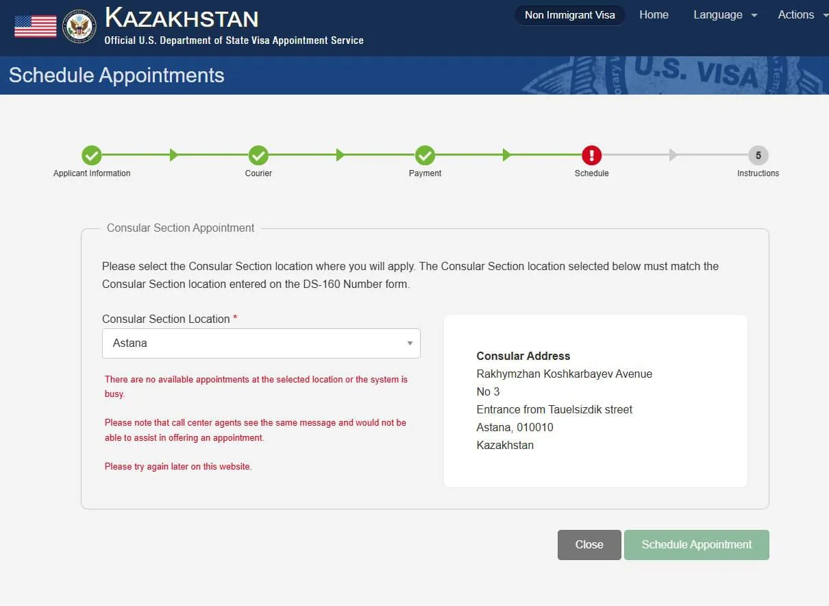Click the Schedule Appointments page heading
The width and height of the screenshot is (829, 606).
(116, 75)
